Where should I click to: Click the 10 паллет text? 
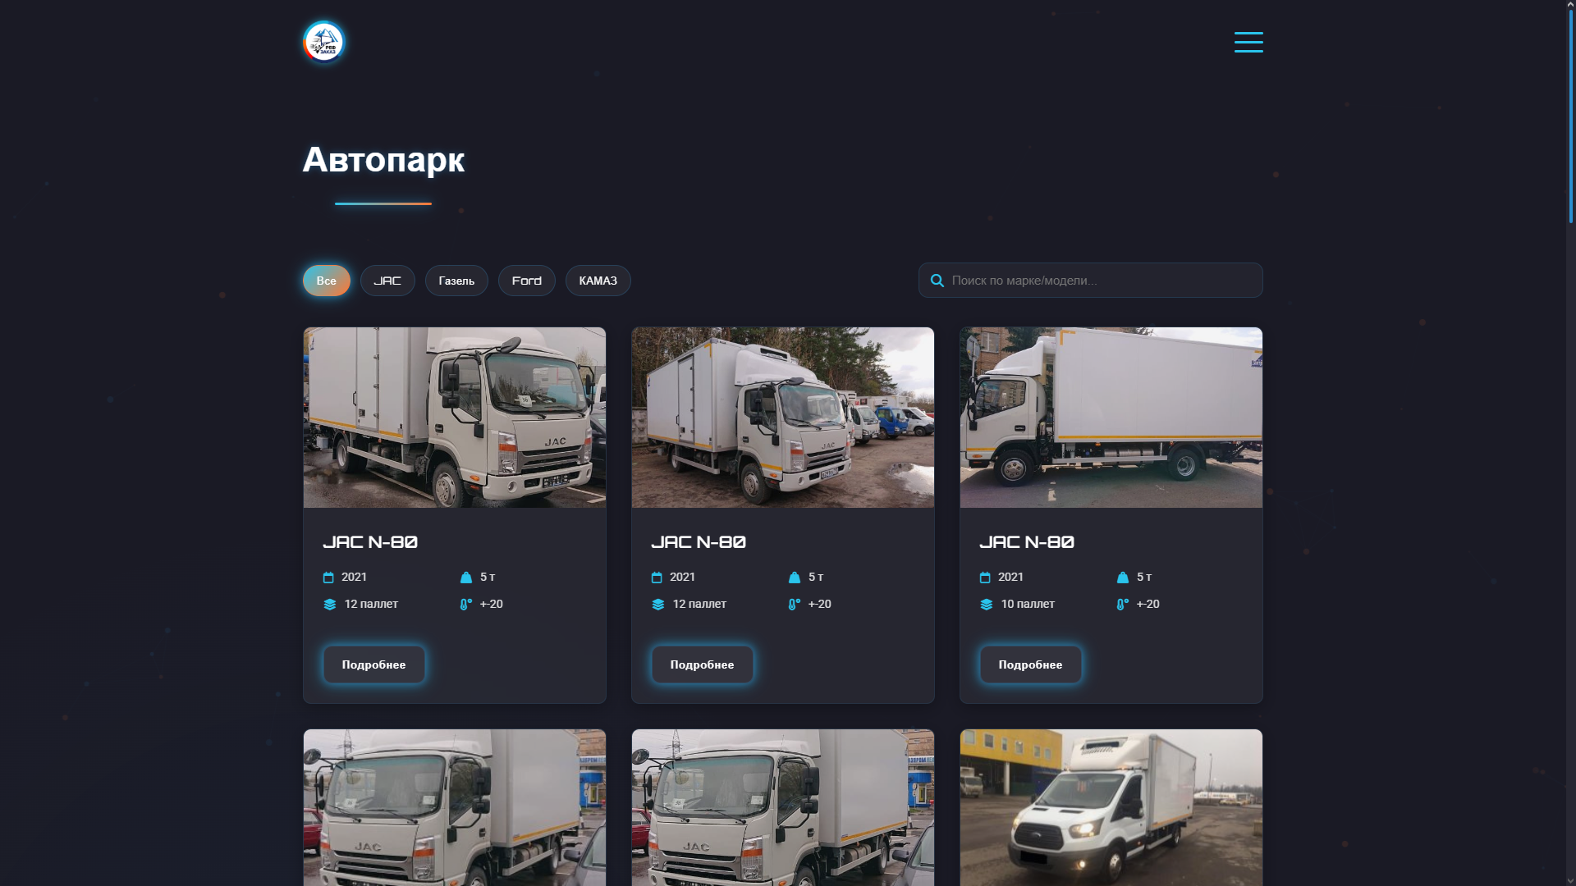pyautogui.click(x=1028, y=604)
